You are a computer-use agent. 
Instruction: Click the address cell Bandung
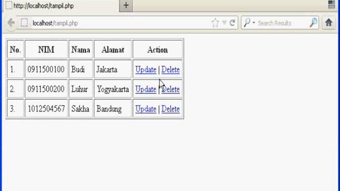113,109
